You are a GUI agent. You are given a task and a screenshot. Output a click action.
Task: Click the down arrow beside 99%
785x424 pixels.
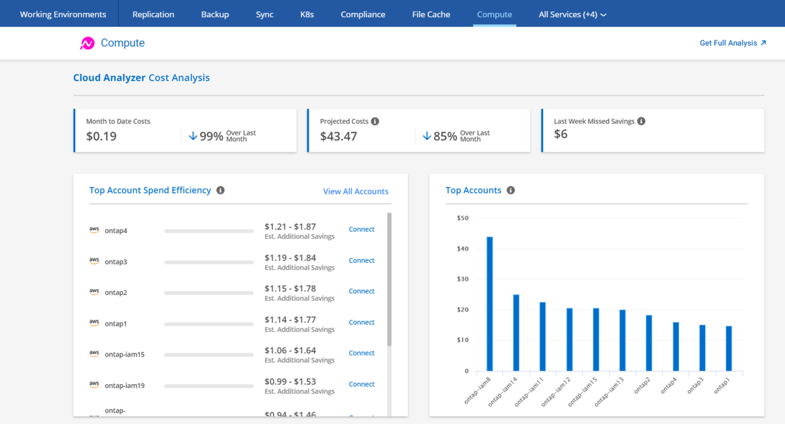193,136
